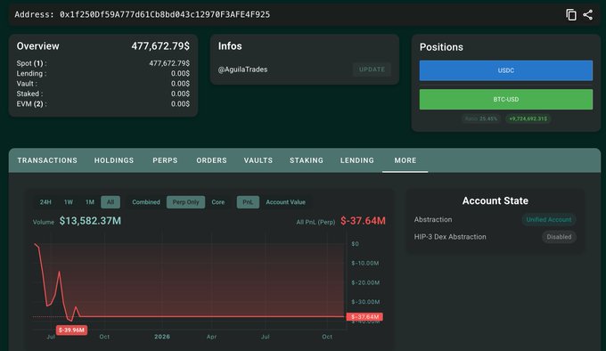Image resolution: width=606 pixels, height=351 pixels.
Task: Copy the wallet address with the copy icon
Action: 571,14
